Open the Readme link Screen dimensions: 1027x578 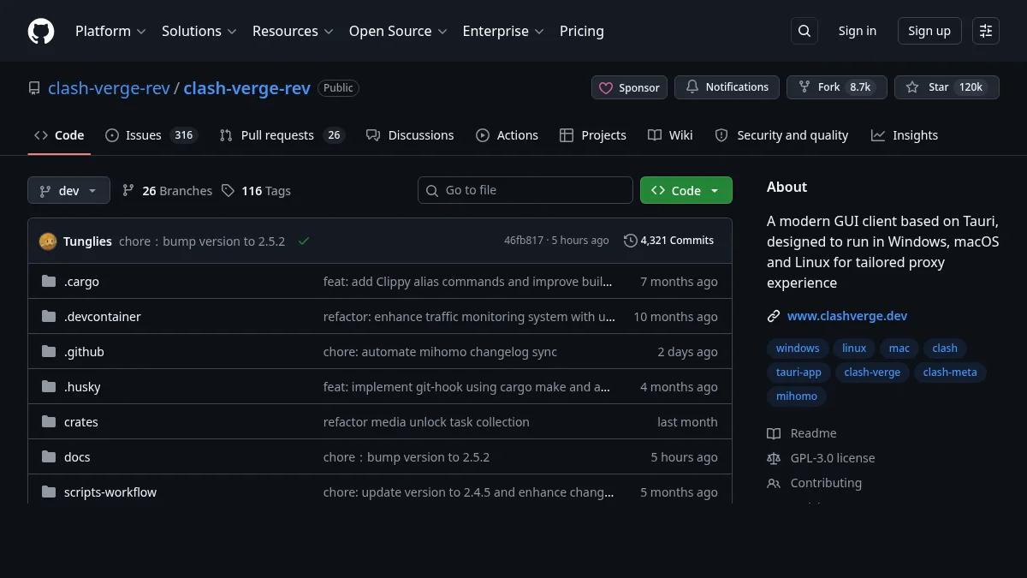point(803,433)
